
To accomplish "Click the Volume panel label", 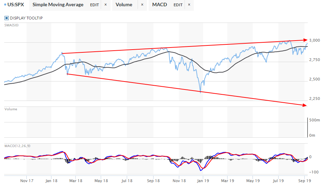I will click(10, 109).
